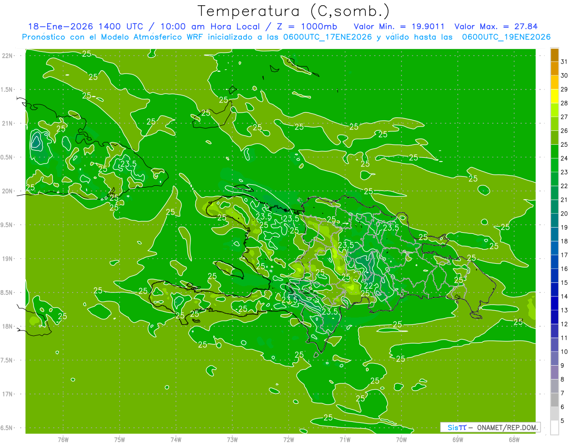
Task: Click the legend band between 23 and 24
Action: 554,166
